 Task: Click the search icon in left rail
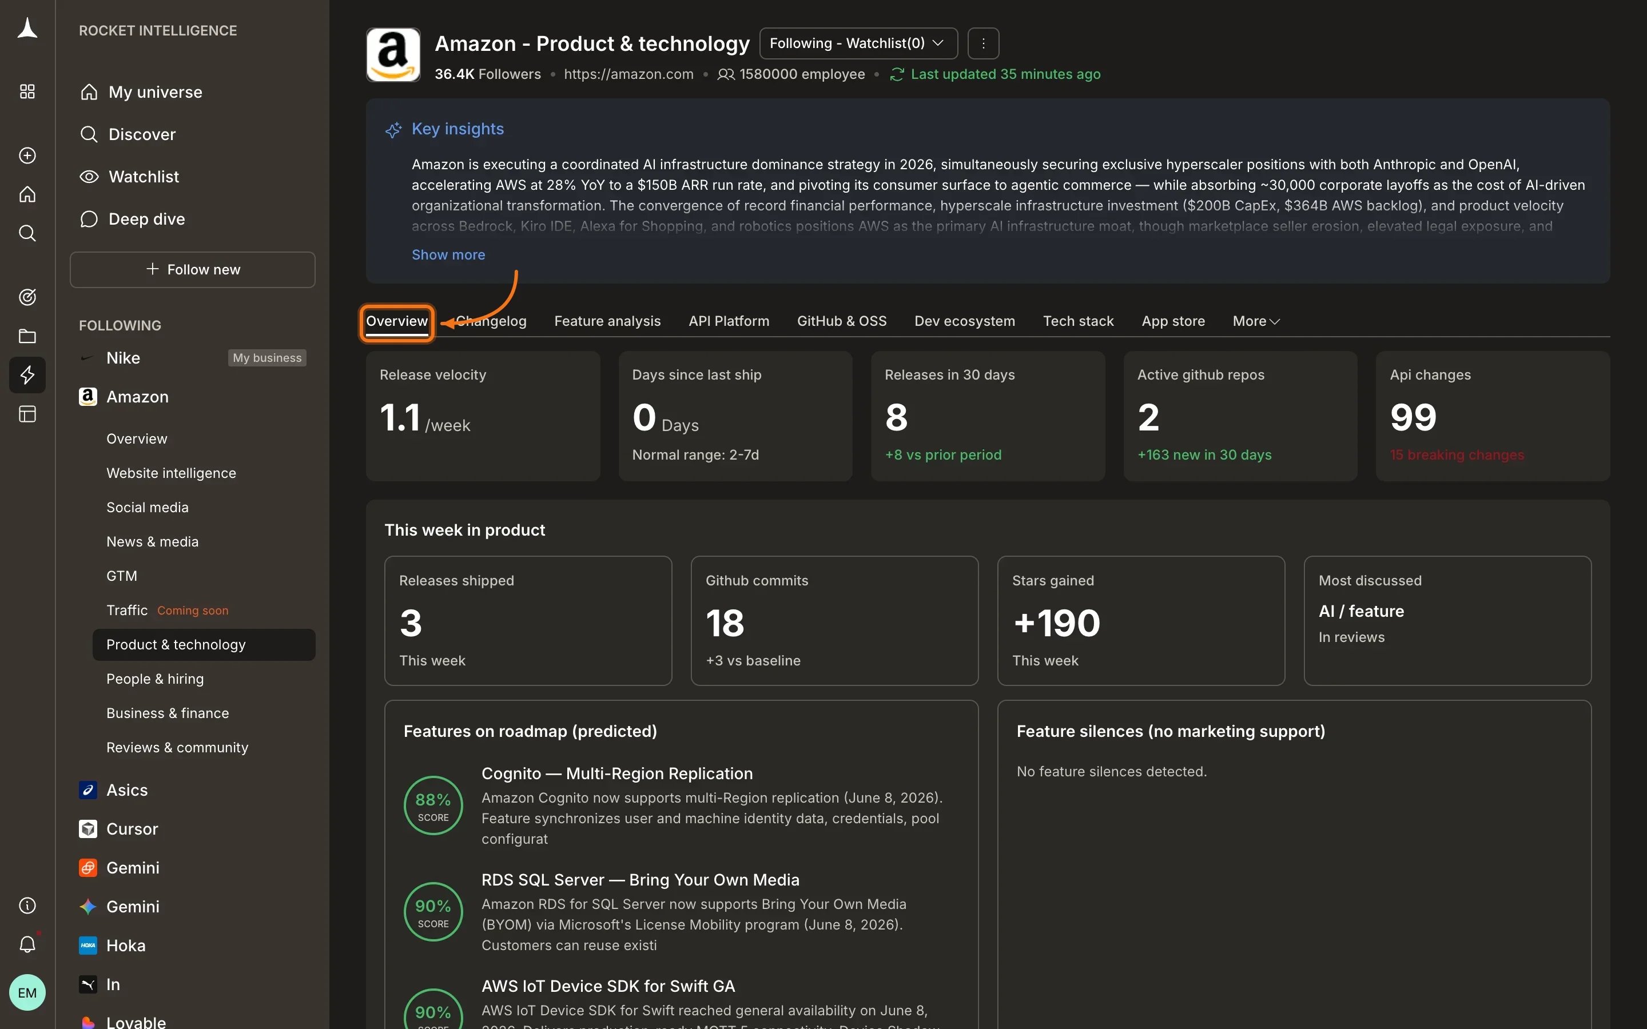point(27,233)
